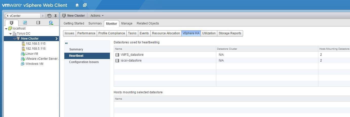Click the localhost vCenter server icon

(x=10, y=28)
